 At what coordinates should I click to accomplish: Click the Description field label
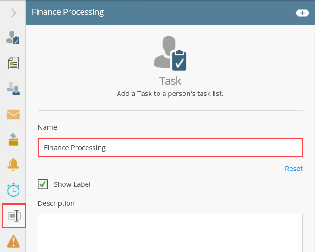pos(56,203)
